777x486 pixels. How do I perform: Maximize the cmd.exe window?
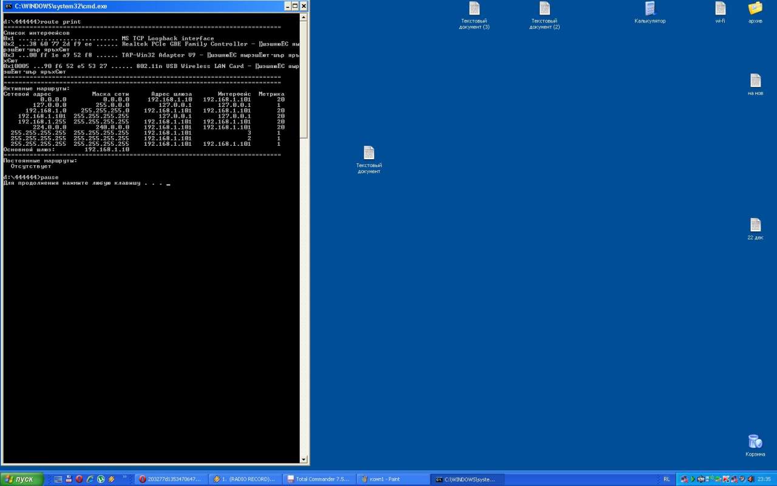pos(296,6)
